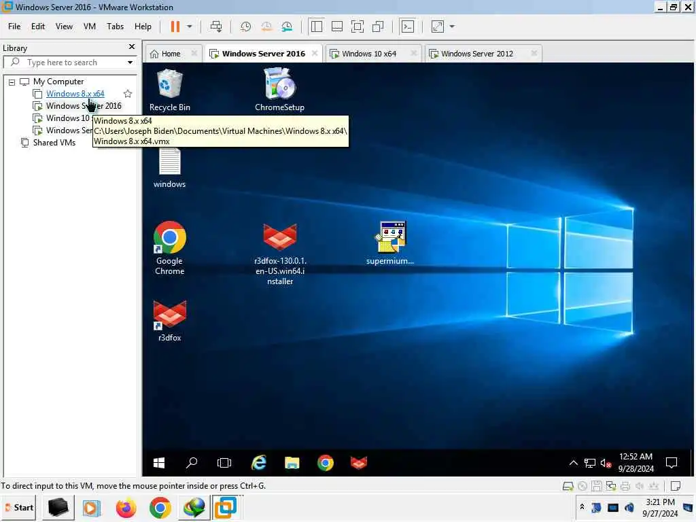This screenshot has height=522, width=696.
Task: Open the snapshot manager
Action: [x=287, y=27]
